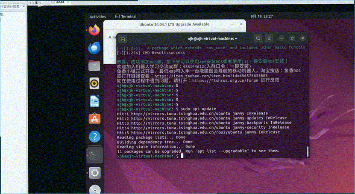
Task: Open the Help question-mark dock icon
Action: pos(94,137)
